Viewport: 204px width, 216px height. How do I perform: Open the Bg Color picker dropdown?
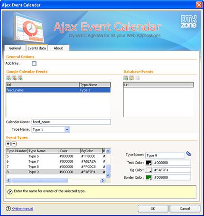coord(149,170)
